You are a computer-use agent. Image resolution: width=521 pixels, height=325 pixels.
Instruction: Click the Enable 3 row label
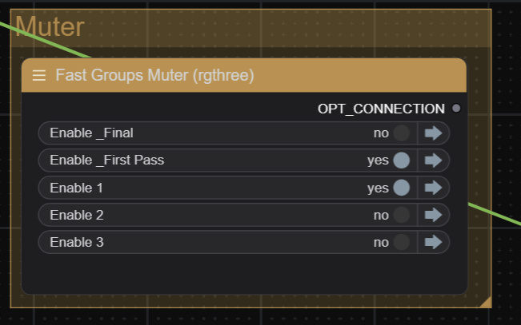77,242
